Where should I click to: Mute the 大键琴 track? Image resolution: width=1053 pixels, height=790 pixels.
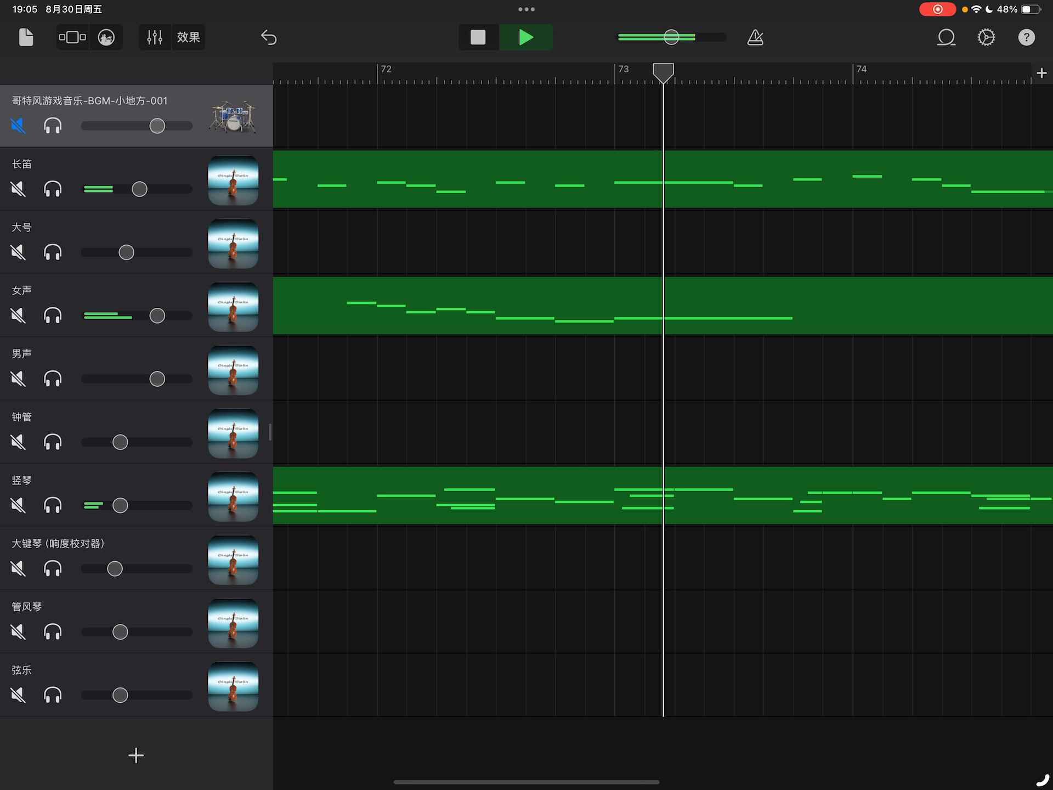18,568
